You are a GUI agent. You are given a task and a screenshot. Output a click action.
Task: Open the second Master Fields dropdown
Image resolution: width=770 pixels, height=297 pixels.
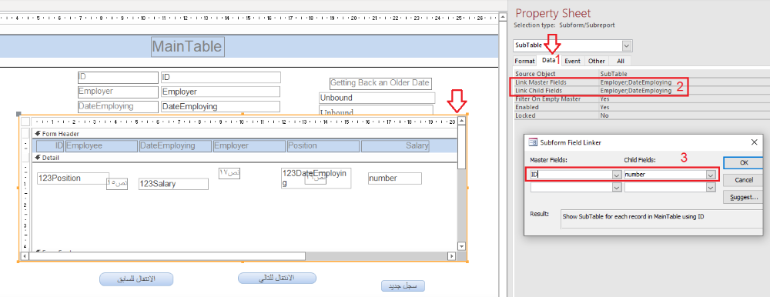[x=616, y=188]
